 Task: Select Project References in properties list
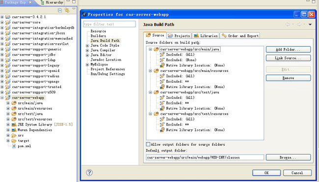pyautogui.click(x=107, y=69)
